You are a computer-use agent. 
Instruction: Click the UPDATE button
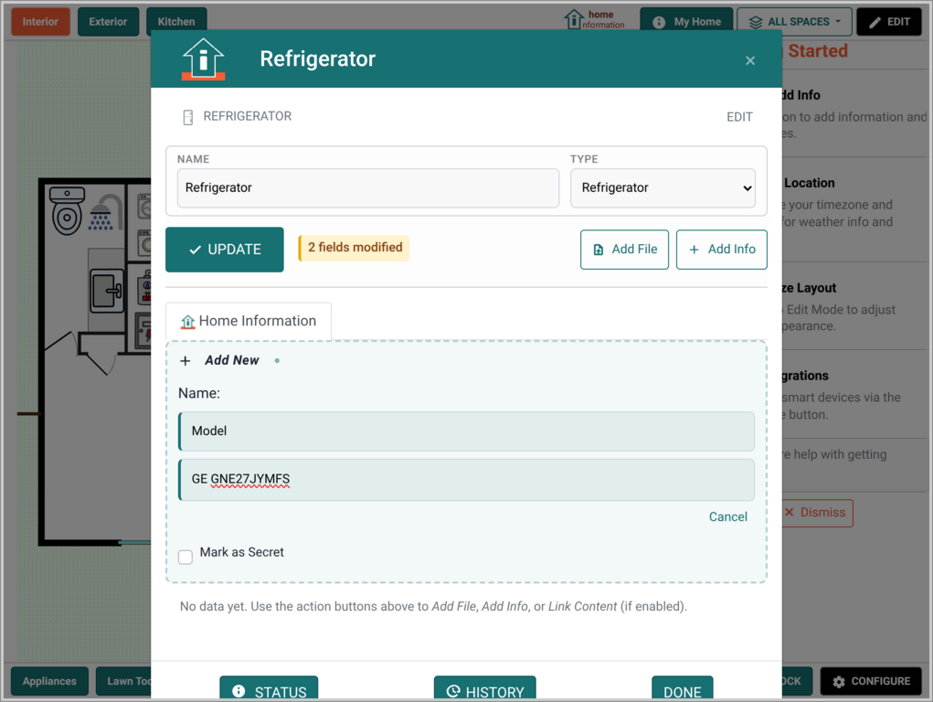pyautogui.click(x=224, y=250)
